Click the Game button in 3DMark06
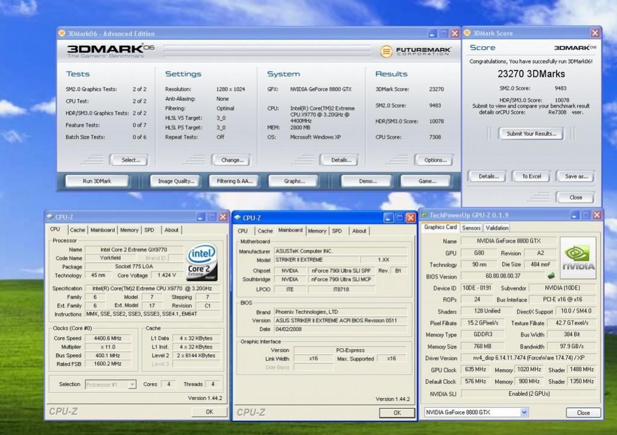 426,181
